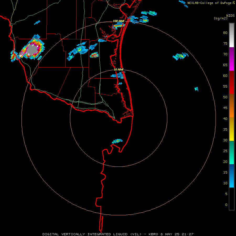Click the blue echo under the 50 NMI label
Image resolution: width=236 pixels, height=236 pixels.
(x=118, y=75)
